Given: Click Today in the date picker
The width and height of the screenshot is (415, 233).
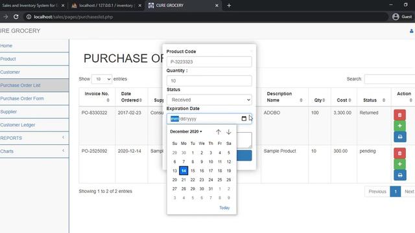Looking at the screenshot, I should [224, 208].
